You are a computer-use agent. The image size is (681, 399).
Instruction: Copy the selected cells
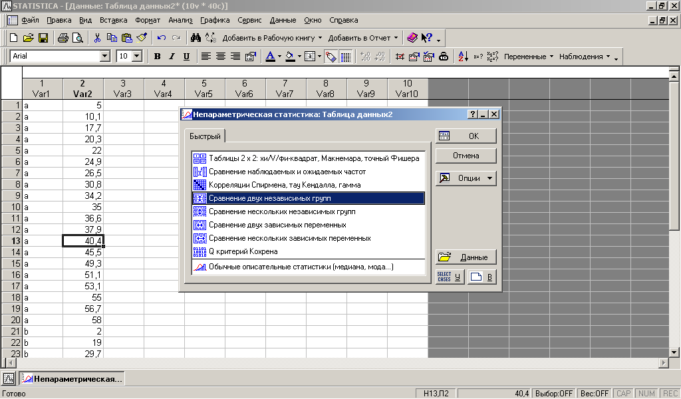(112, 38)
